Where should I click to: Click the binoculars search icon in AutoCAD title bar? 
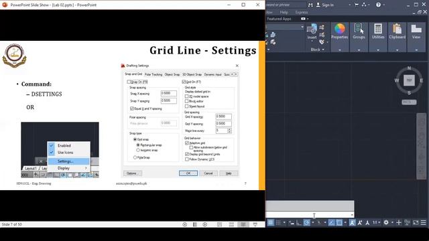coord(310,5)
